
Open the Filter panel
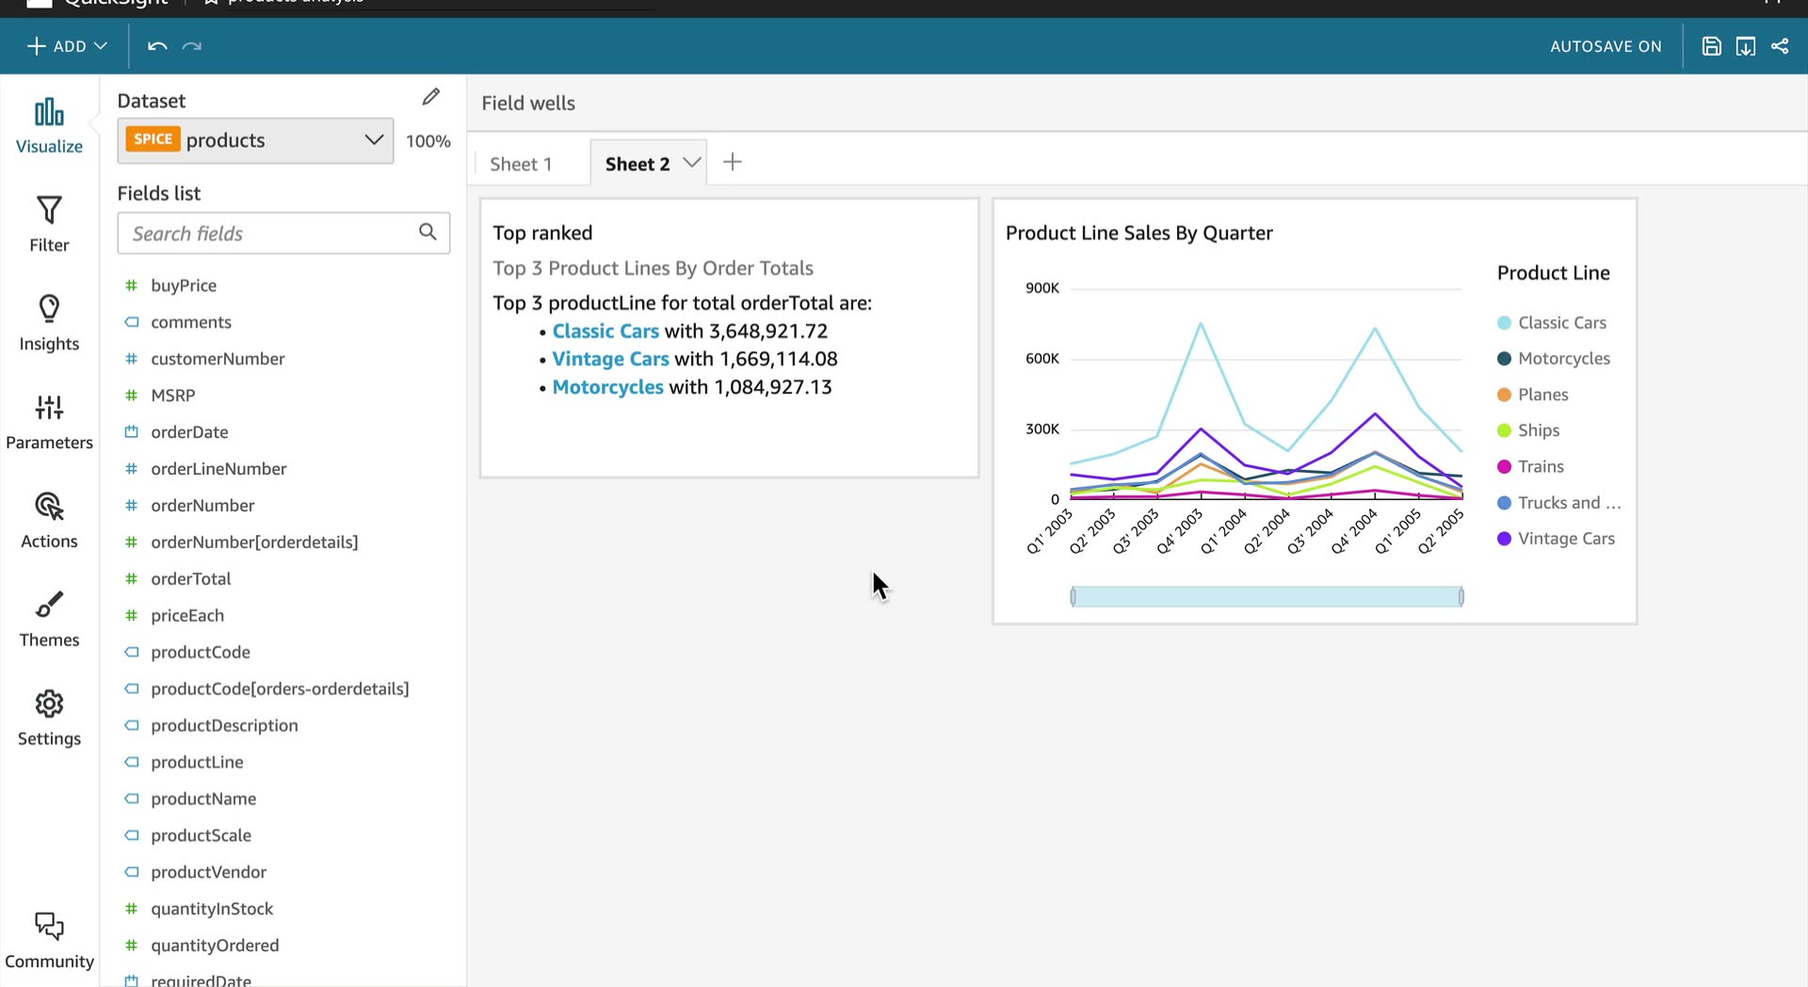pos(49,224)
